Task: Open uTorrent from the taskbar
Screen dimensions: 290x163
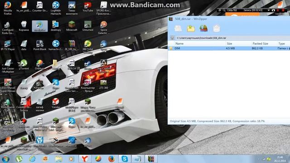Action: click(19, 159)
